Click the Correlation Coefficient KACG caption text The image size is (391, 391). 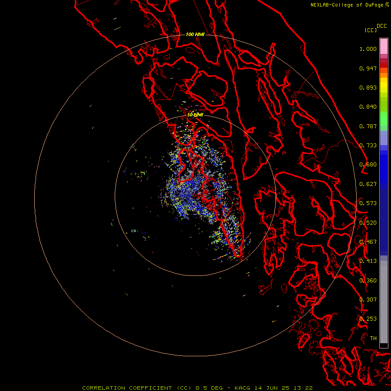tap(197, 388)
